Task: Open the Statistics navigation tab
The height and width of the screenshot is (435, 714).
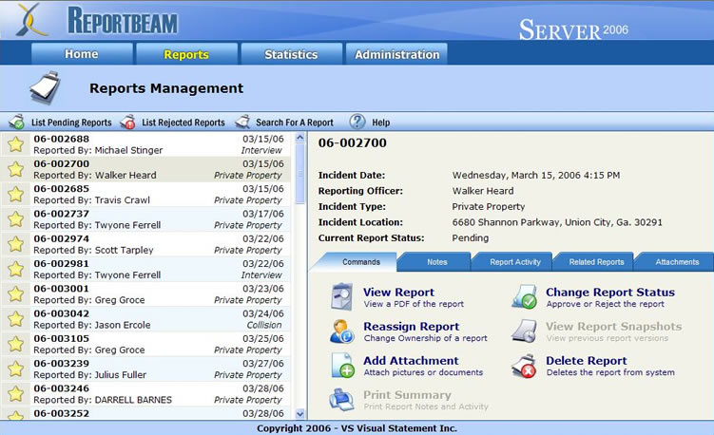Action: [x=292, y=54]
